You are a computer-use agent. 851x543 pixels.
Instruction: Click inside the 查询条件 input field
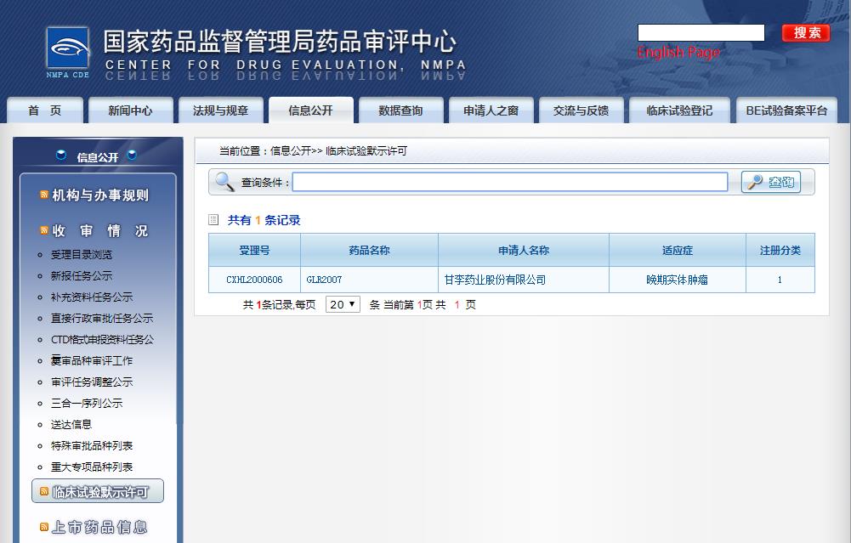(x=510, y=182)
